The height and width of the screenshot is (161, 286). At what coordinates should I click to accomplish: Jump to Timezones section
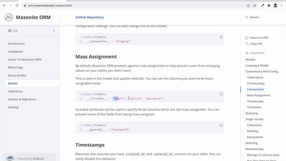tap(254, 107)
